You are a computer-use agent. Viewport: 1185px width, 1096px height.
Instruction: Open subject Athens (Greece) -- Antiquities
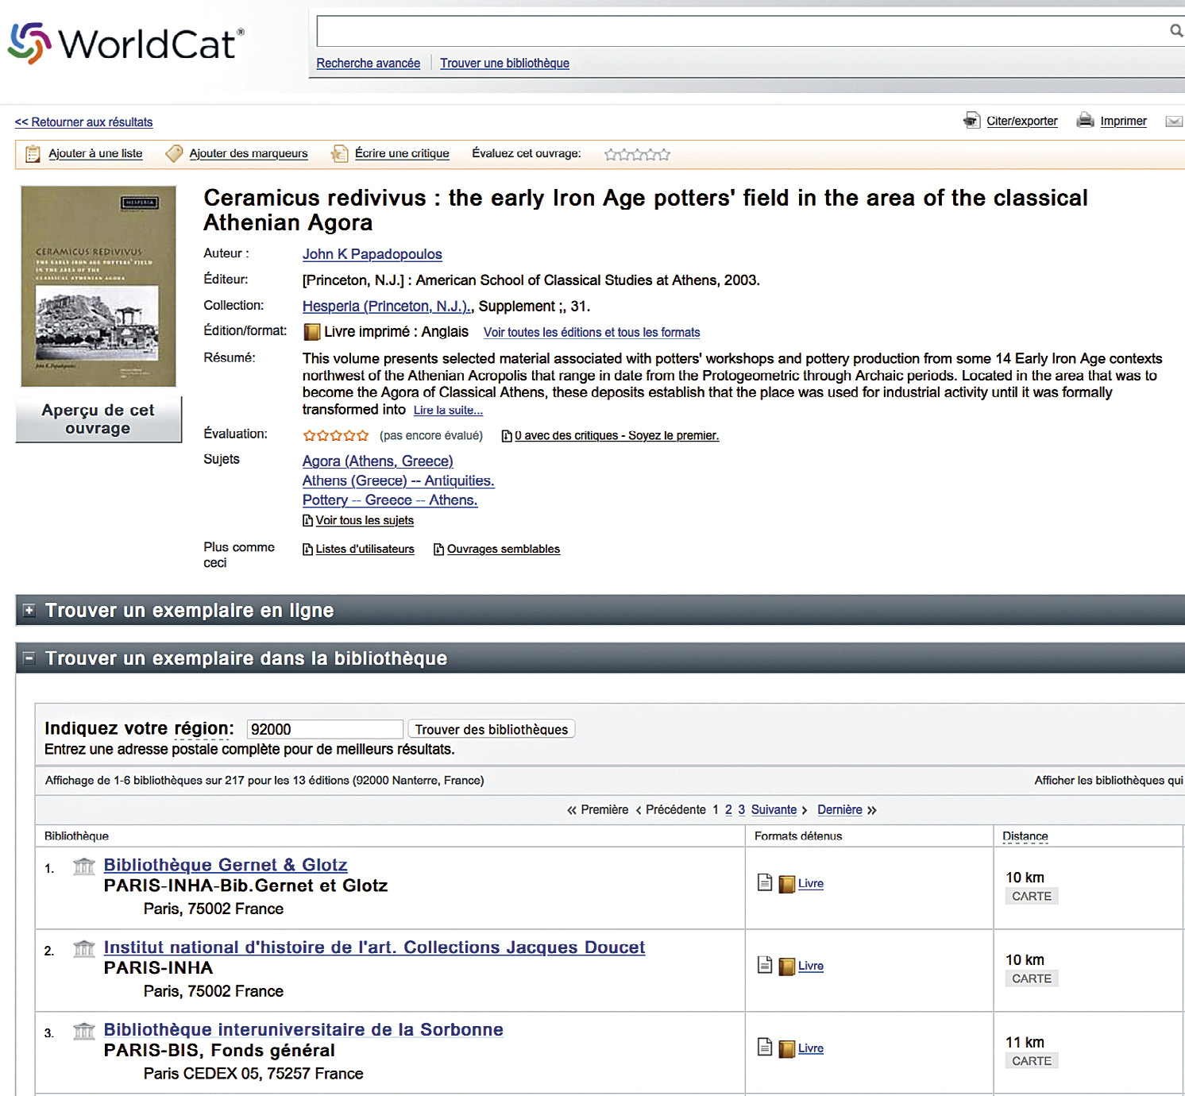coord(399,481)
